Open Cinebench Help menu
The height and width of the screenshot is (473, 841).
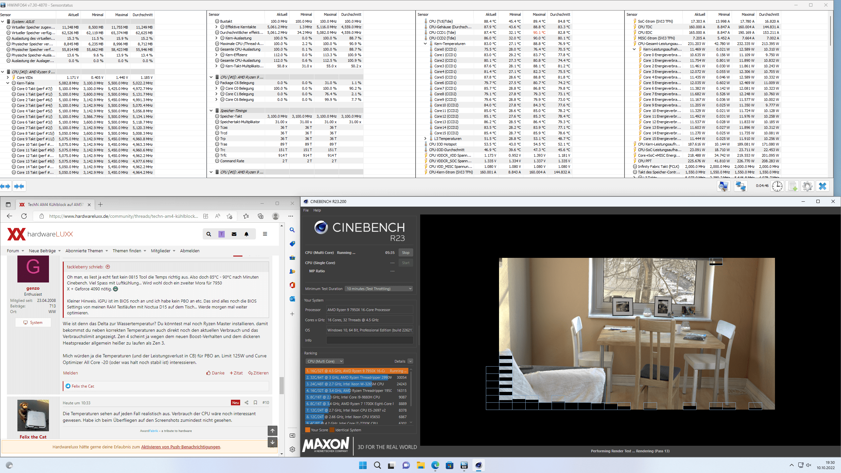317,210
